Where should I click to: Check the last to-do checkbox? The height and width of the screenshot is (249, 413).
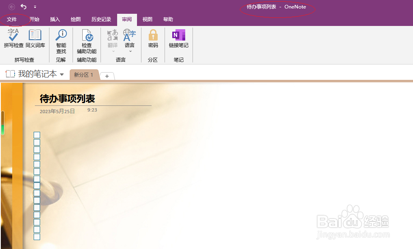coord(37,236)
